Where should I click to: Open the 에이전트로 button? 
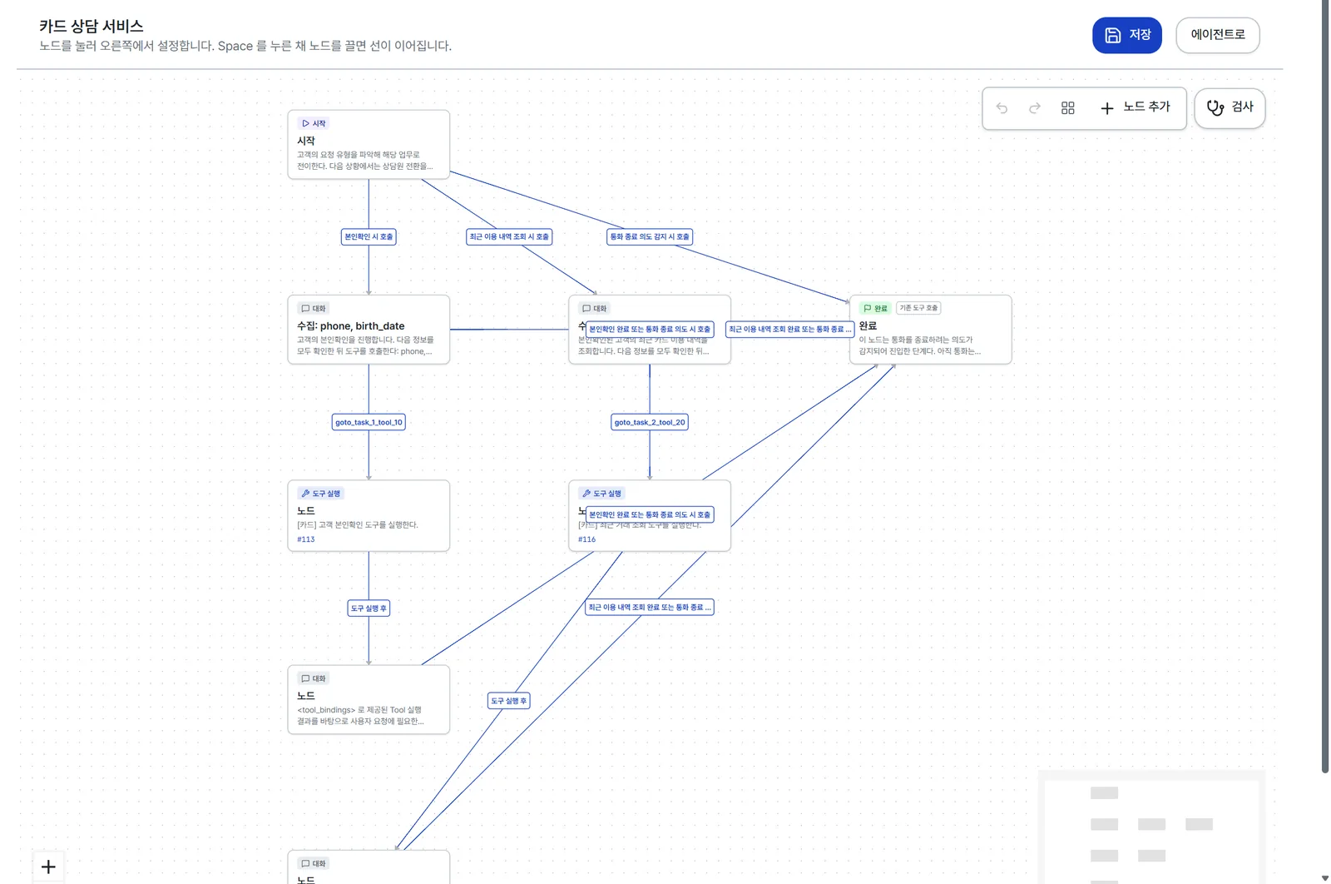pos(1217,35)
